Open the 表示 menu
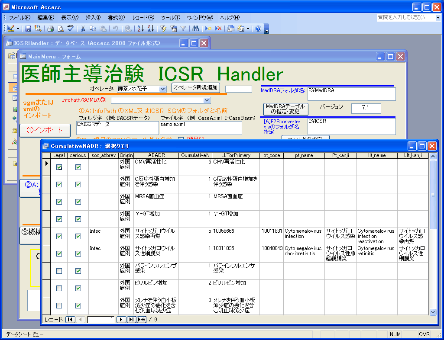Viewport: 444px width, 340px height. tap(70, 18)
